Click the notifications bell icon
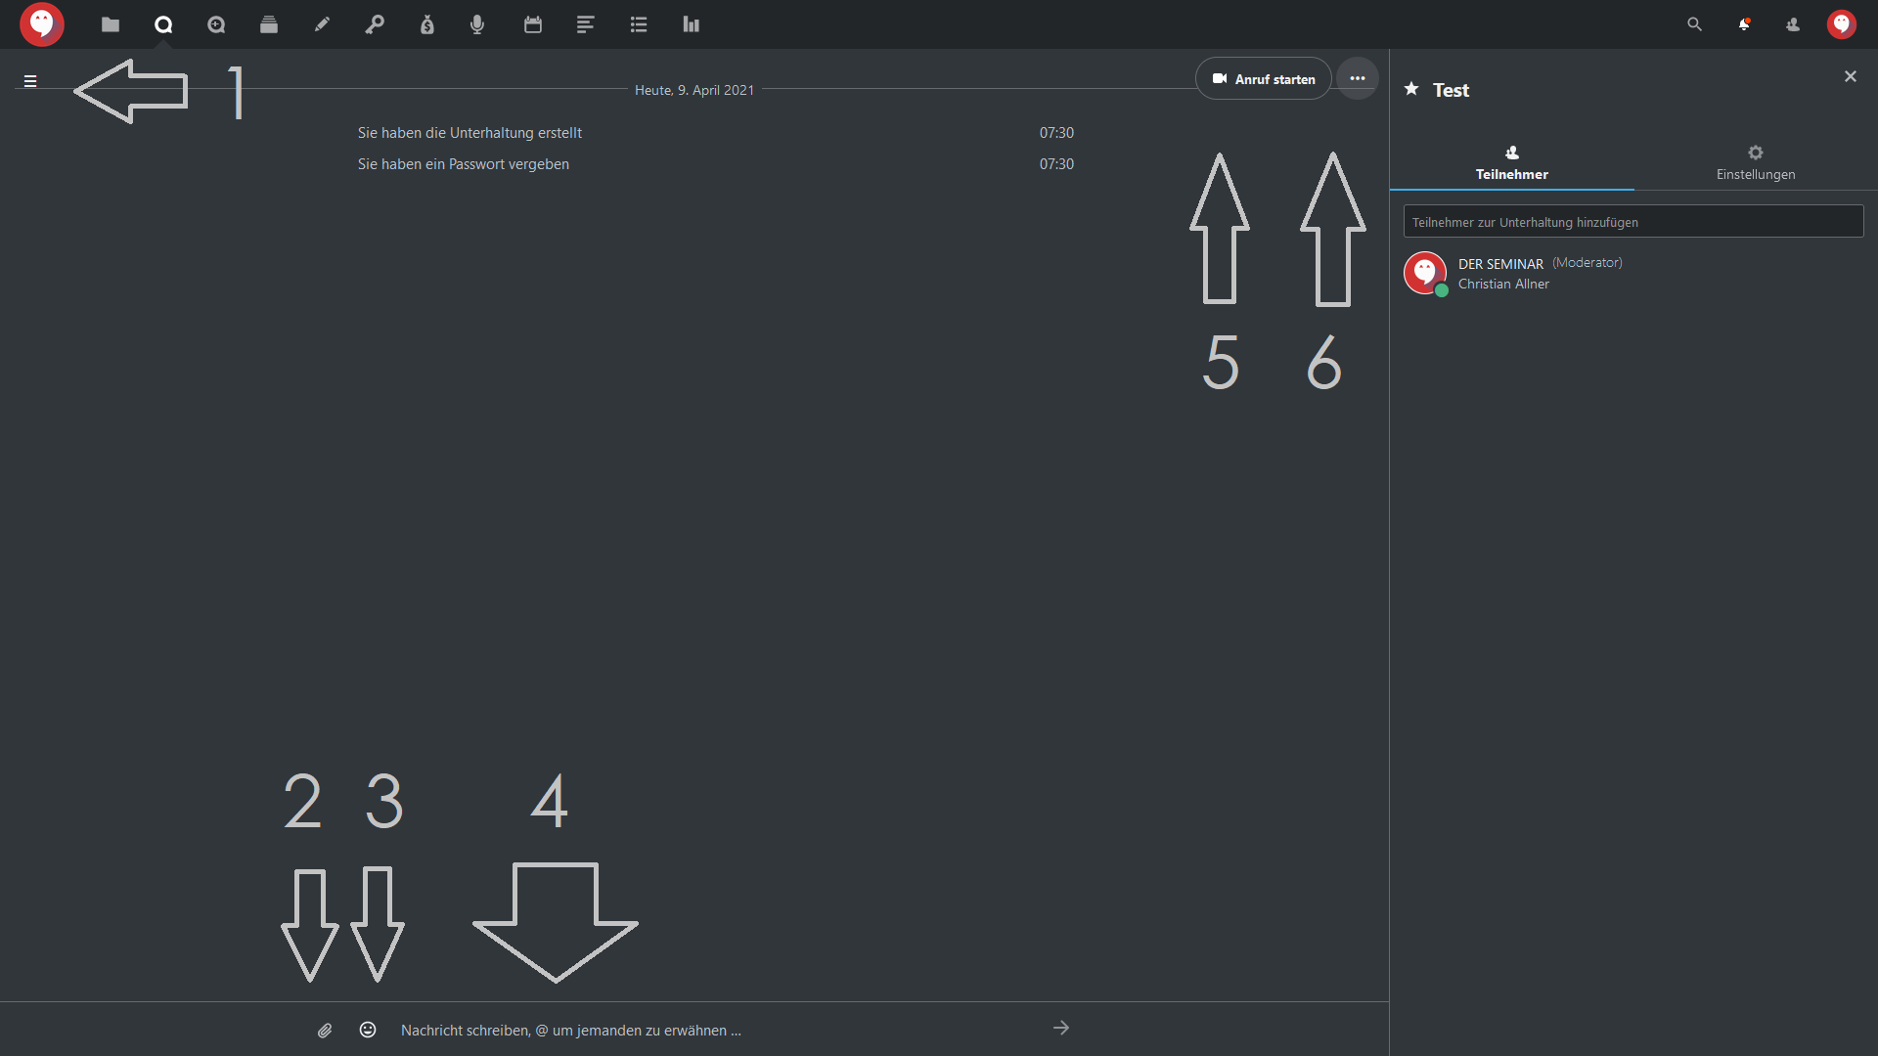1878x1056 pixels. pyautogui.click(x=1744, y=24)
